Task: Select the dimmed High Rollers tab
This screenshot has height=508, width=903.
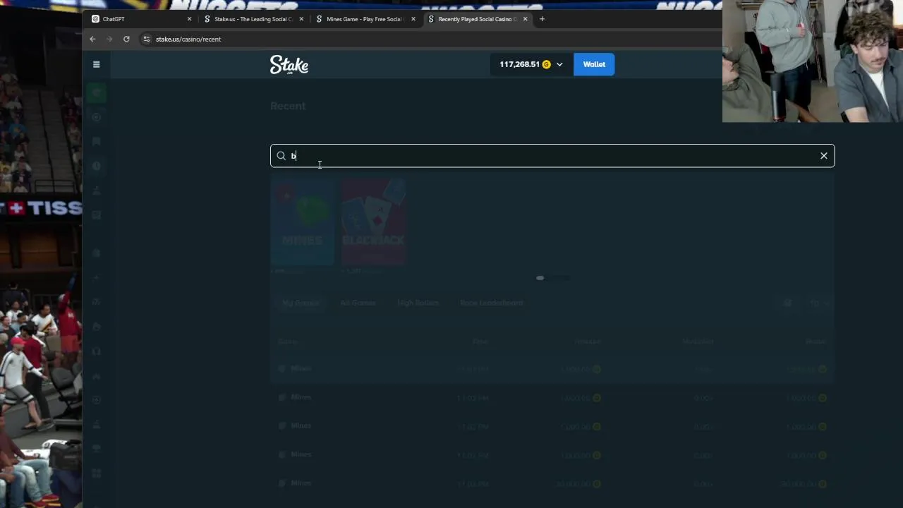Action: 418,303
